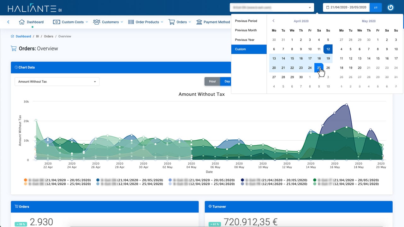Click the Order Products barcode icon
404x227 pixels.
tap(131, 22)
